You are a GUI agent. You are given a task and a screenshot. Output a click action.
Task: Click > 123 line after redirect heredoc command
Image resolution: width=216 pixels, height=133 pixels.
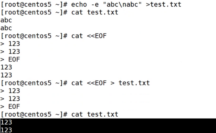tap(10, 91)
